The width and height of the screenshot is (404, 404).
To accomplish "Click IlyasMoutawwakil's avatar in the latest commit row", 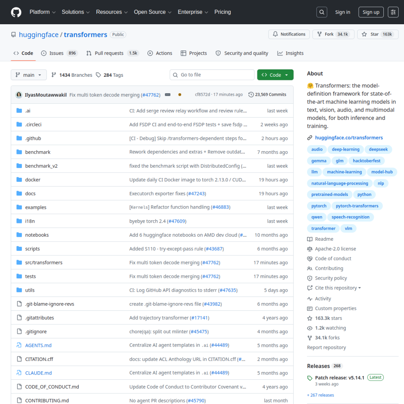I will pos(19,95).
